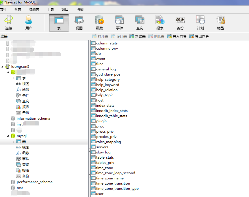Click the 打开表 (Open Table) button
The height and width of the screenshot is (197, 249).
tap(100, 36)
